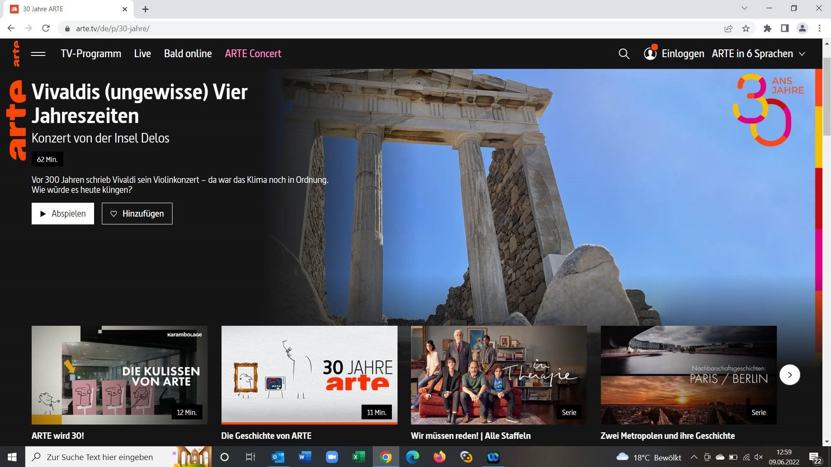Screen dimensions: 831x467
Task: Open Chrome side panel icon
Action: tap(785, 29)
